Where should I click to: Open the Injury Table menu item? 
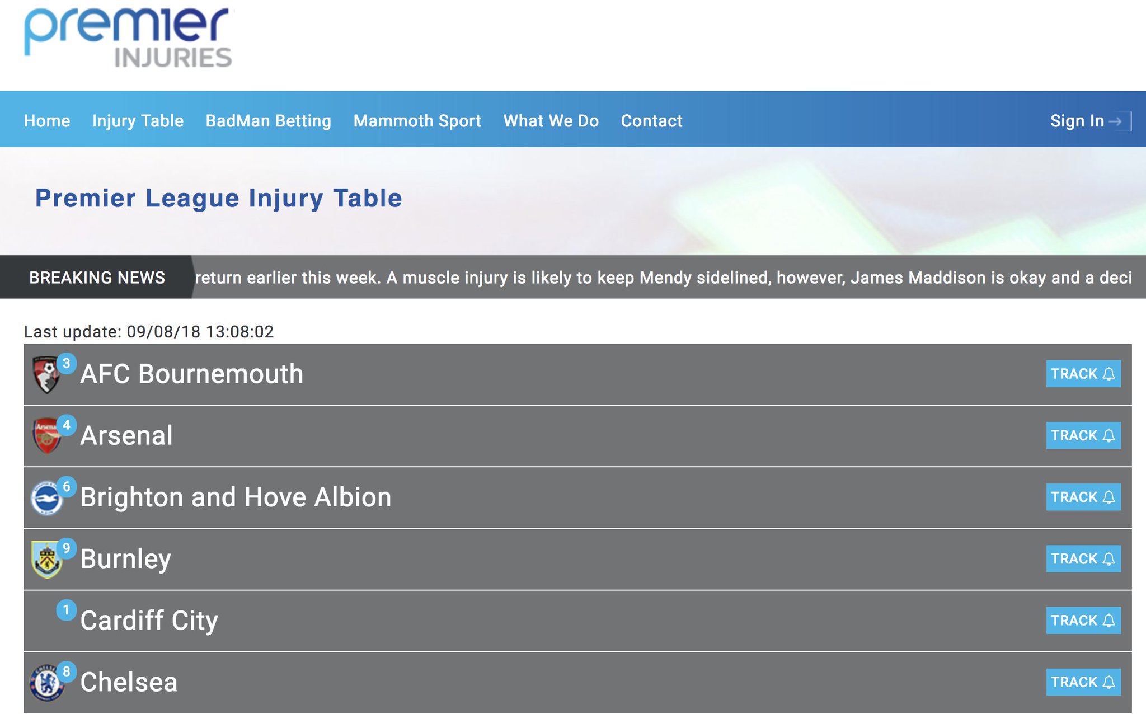pos(138,121)
